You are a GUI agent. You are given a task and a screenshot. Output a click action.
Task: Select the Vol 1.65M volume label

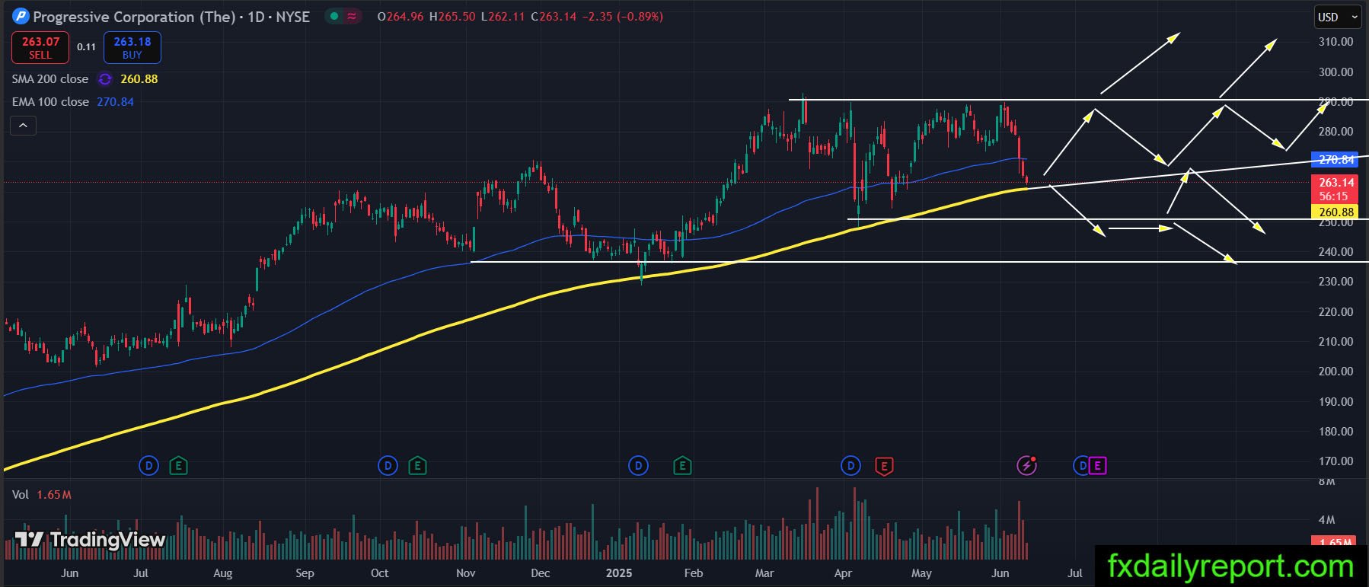pyautogui.click(x=42, y=495)
